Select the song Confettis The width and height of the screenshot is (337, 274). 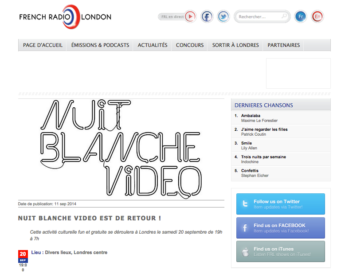tap(250, 171)
